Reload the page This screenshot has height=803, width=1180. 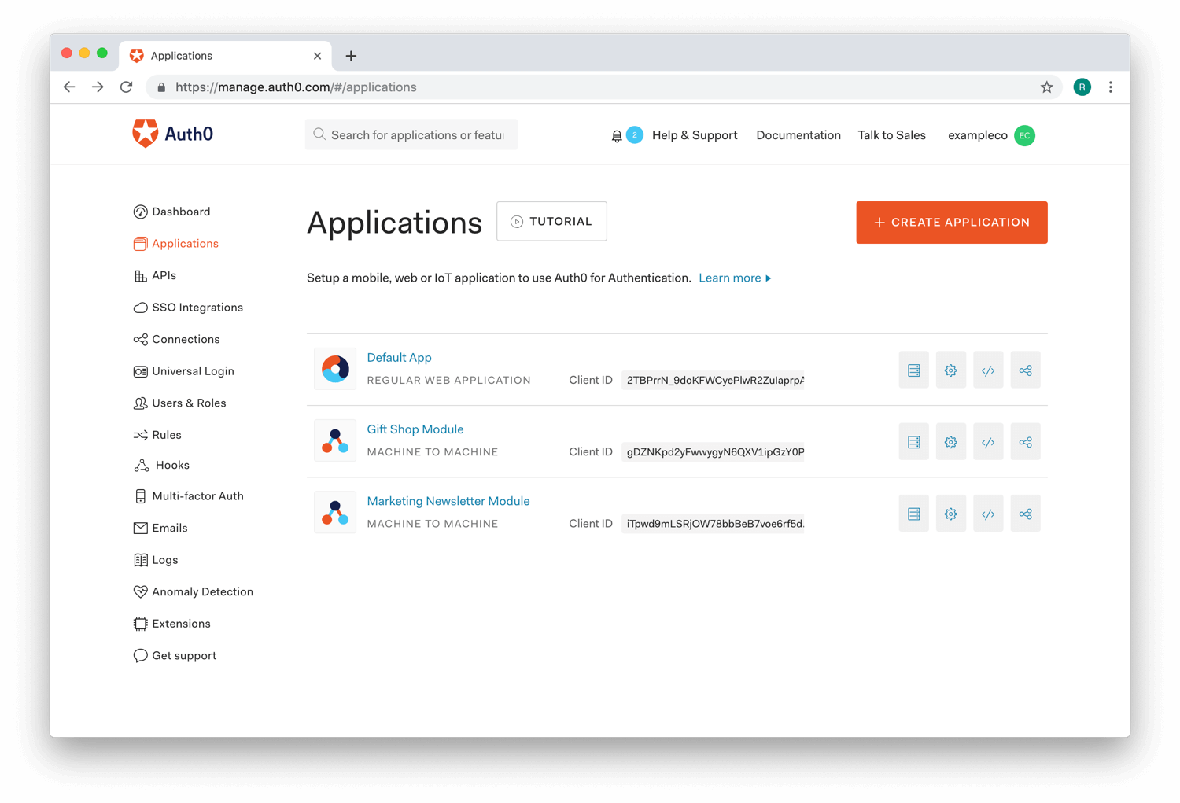126,87
